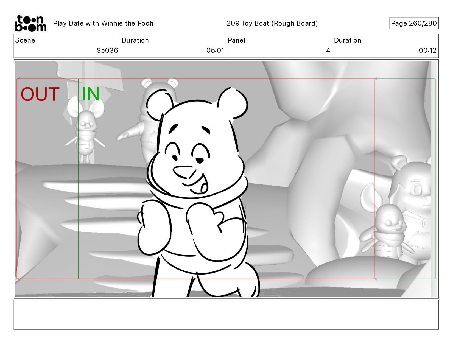Image resolution: width=453 pixels, height=350 pixels.
Task: Click the '209 Toy Boat (Rough Board)' heading
Action: click(272, 23)
